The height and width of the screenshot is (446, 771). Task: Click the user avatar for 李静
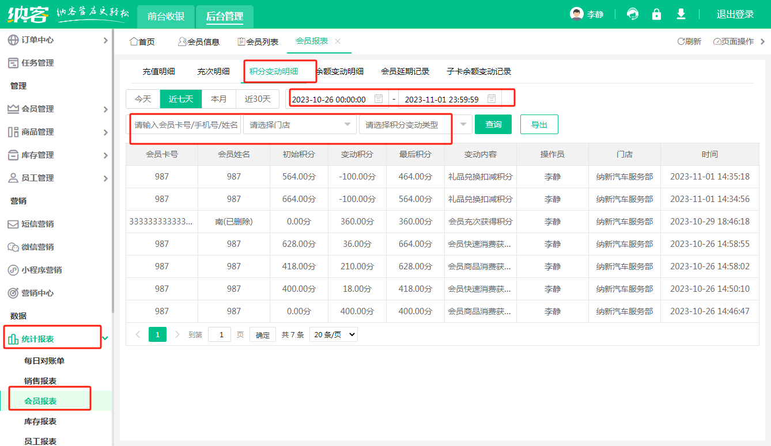(576, 14)
